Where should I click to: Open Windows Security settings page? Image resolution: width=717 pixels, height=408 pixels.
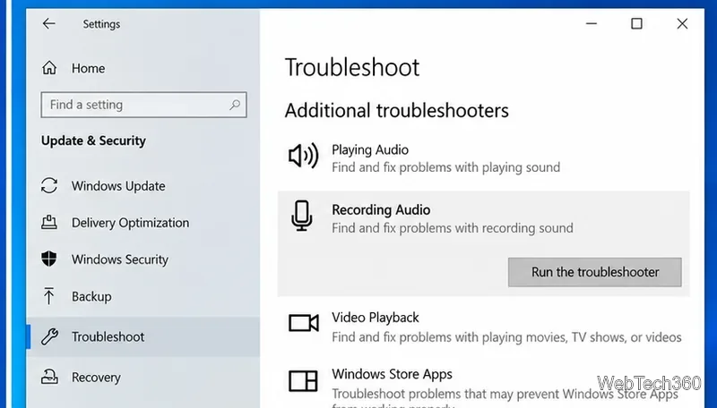[x=120, y=259]
